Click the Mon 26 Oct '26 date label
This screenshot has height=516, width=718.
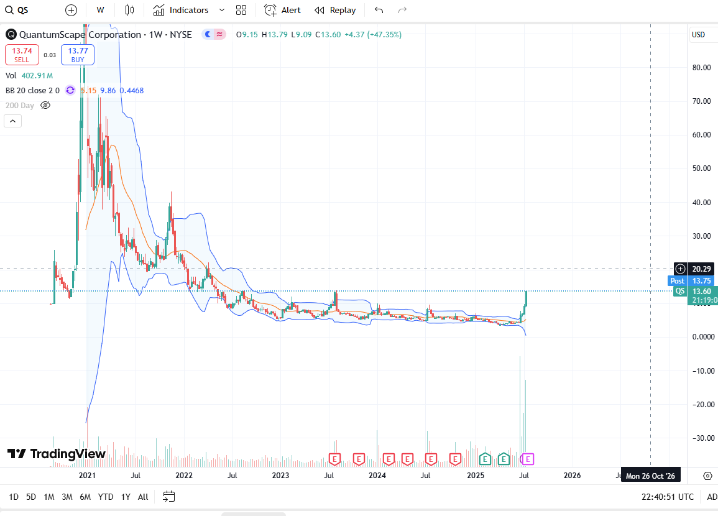650,476
